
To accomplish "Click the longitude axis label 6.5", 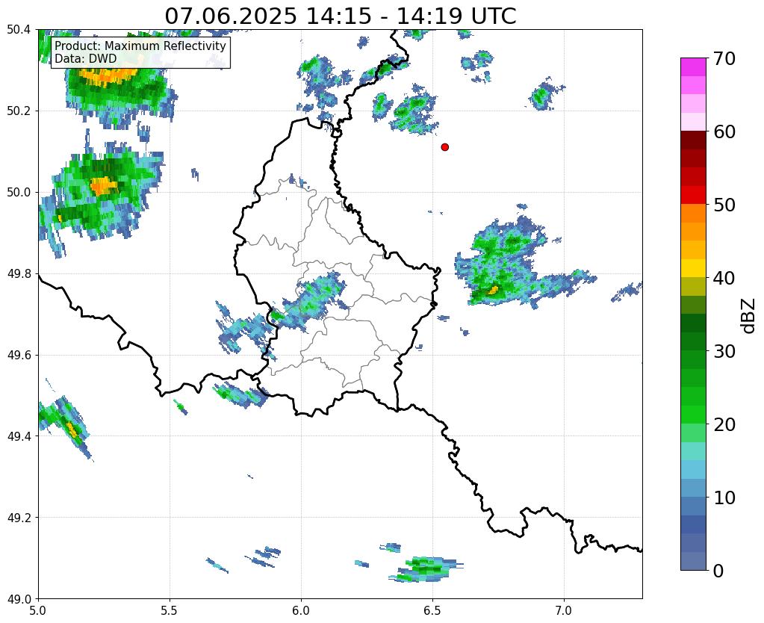I will 432,610.
